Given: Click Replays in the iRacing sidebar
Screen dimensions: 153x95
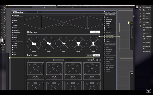Looking at the screenshot, I should coord(15,40).
